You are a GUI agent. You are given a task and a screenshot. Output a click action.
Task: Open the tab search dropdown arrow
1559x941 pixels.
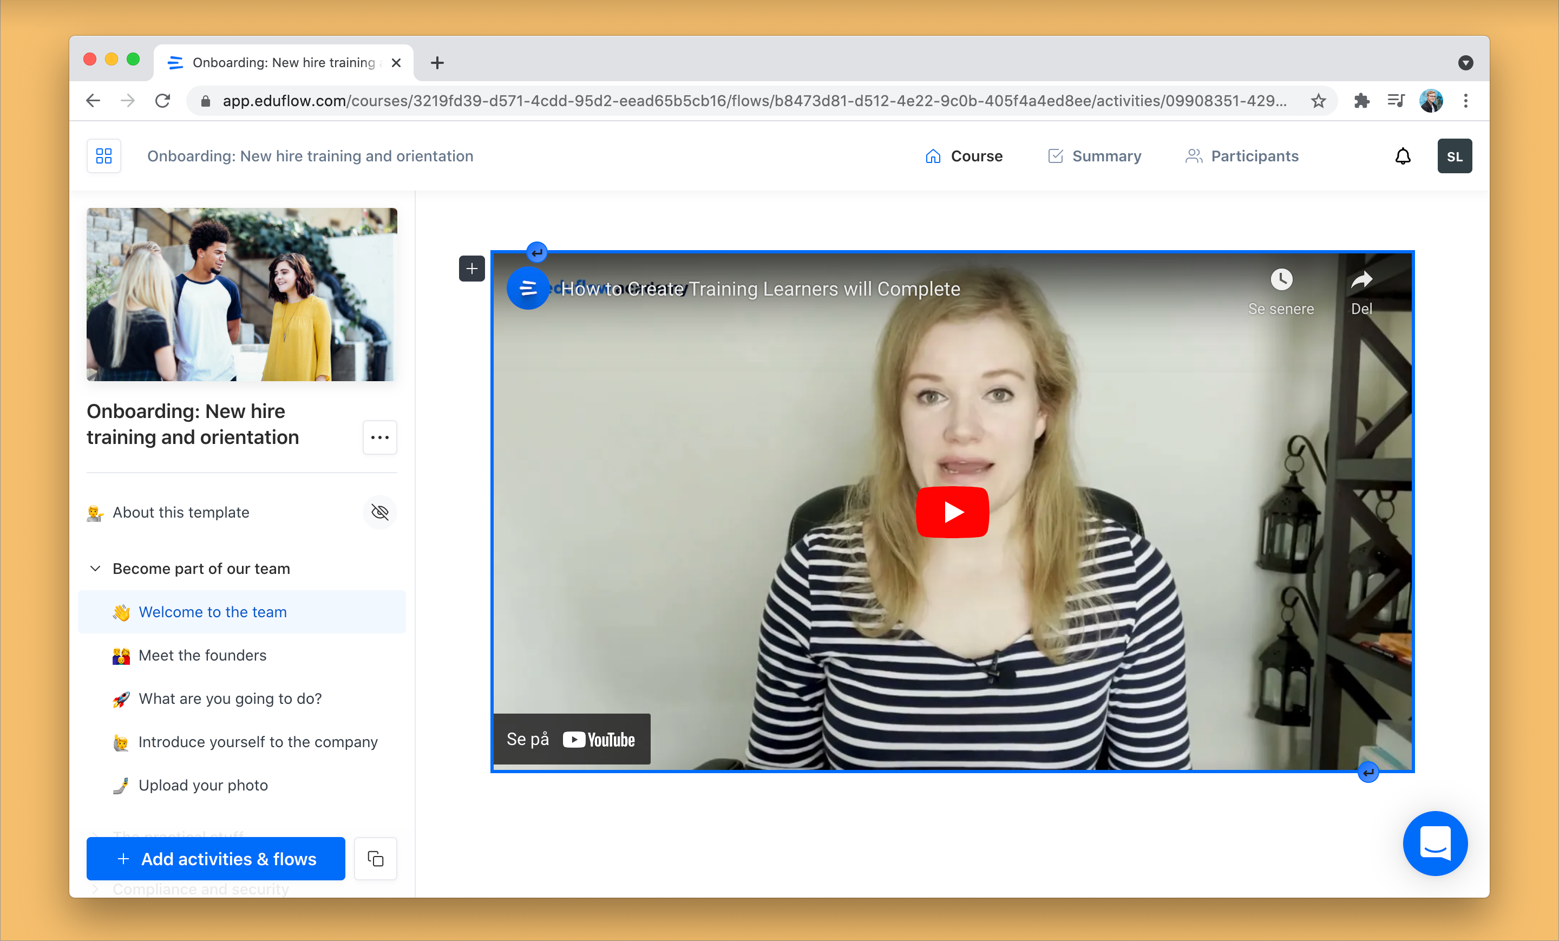pyautogui.click(x=1465, y=63)
